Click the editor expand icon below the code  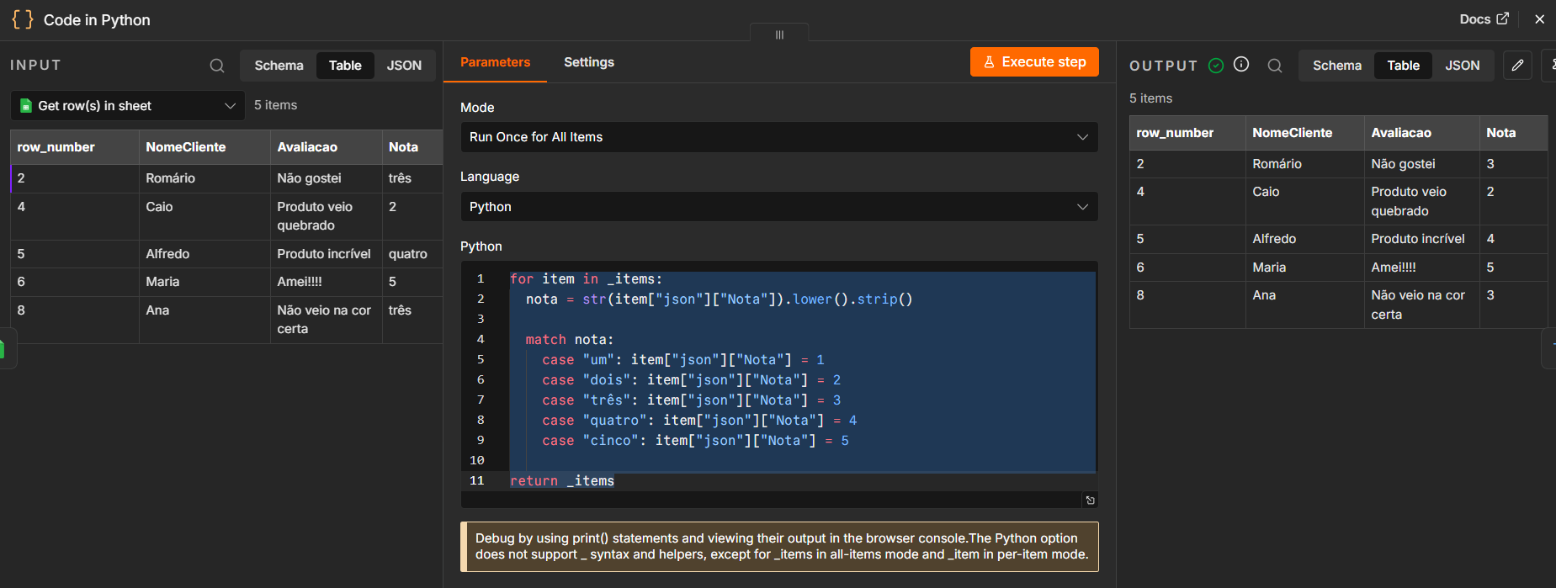tap(1090, 501)
